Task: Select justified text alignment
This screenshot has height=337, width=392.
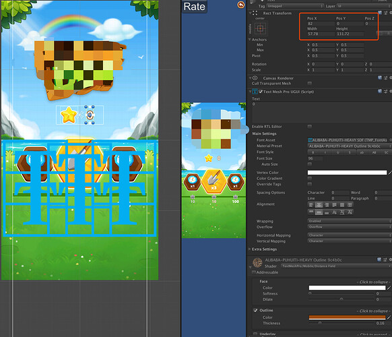Action: point(334,205)
